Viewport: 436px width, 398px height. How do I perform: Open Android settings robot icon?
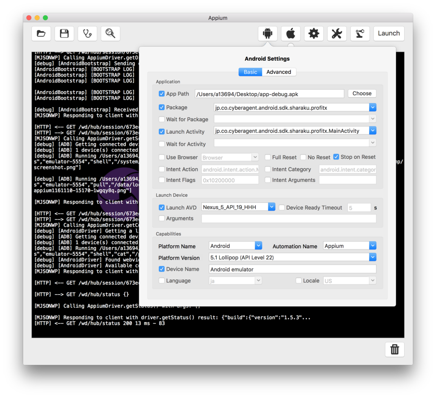(x=267, y=34)
